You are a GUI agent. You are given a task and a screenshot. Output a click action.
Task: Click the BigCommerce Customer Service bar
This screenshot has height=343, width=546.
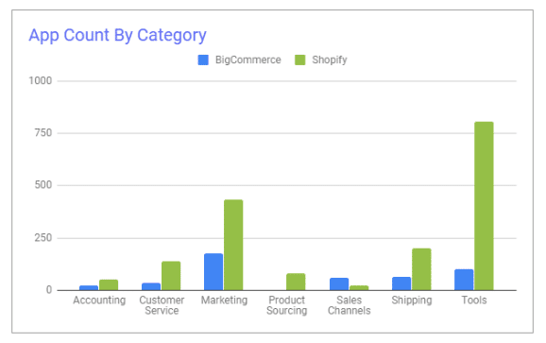point(151,286)
